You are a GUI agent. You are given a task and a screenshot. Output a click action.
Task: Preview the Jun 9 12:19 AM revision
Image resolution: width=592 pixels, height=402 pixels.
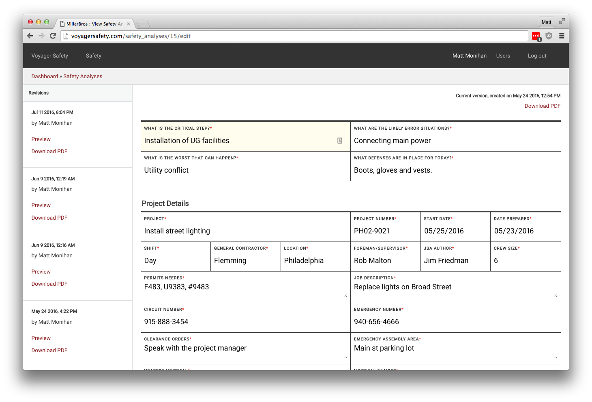click(41, 205)
